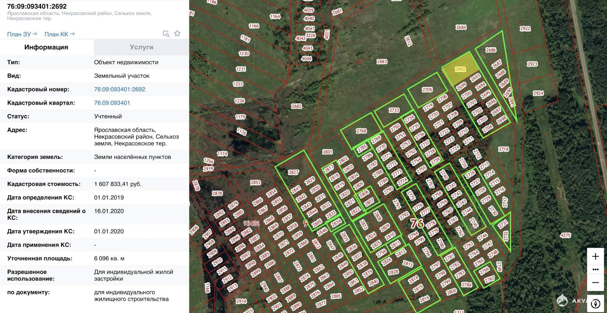
Task: Add parcel to favorites star icon
Action: (177, 33)
